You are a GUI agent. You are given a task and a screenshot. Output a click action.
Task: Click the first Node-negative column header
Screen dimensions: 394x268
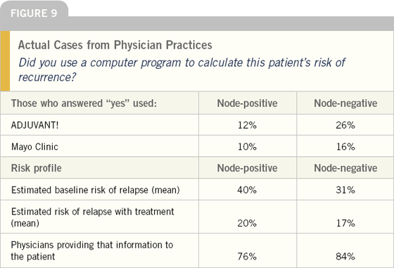(x=345, y=103)
